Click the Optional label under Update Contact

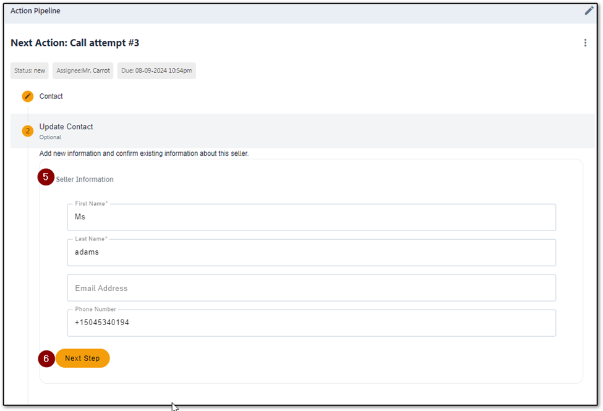click(50, 137)
